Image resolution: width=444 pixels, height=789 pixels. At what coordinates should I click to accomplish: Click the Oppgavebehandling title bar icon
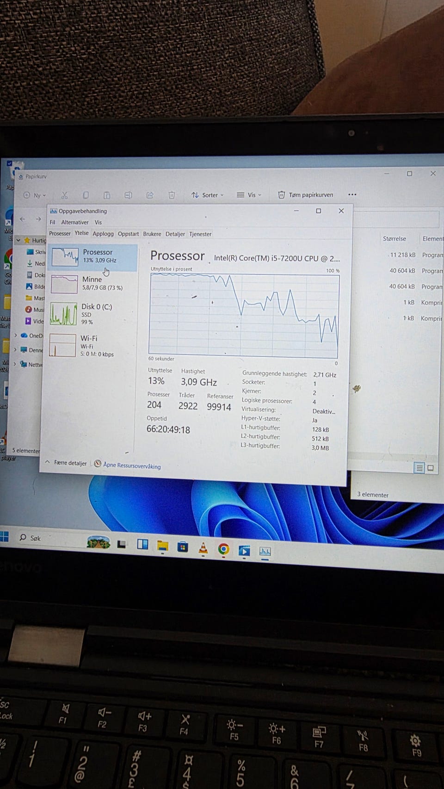pos(53,211)
